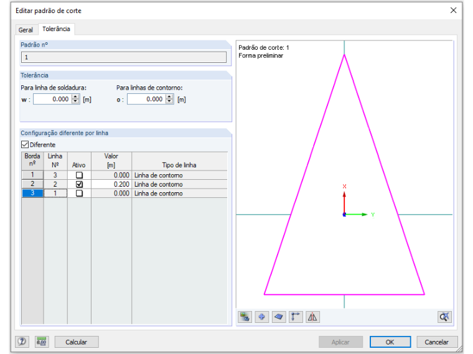Click Linha Nº cell of border 1

tap(55, 175)
